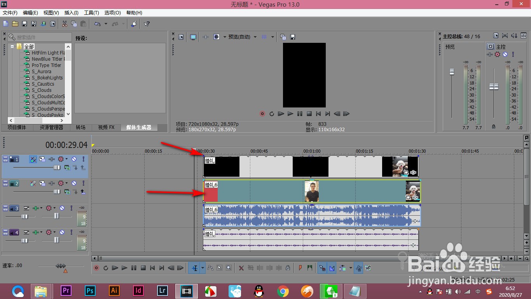Open automation settings dropdown on audio track 3
Screen dimensions: 531x299
[54, 208]
